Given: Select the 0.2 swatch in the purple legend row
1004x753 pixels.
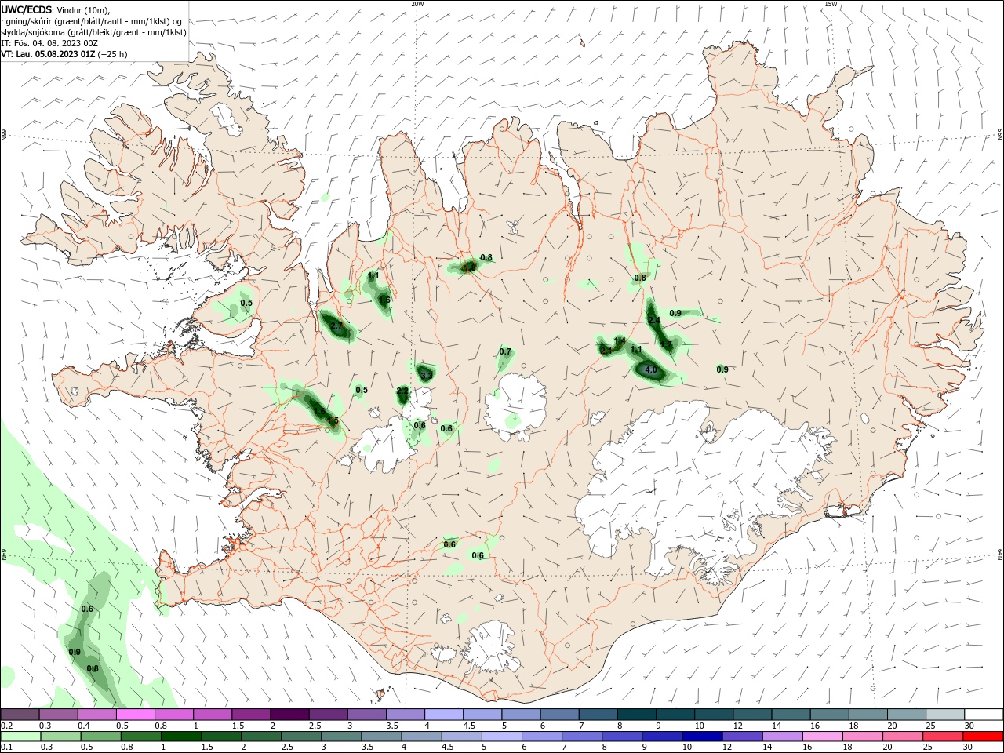Looking at the screenshot, I should pyautogui.click(x=20, y=715).
